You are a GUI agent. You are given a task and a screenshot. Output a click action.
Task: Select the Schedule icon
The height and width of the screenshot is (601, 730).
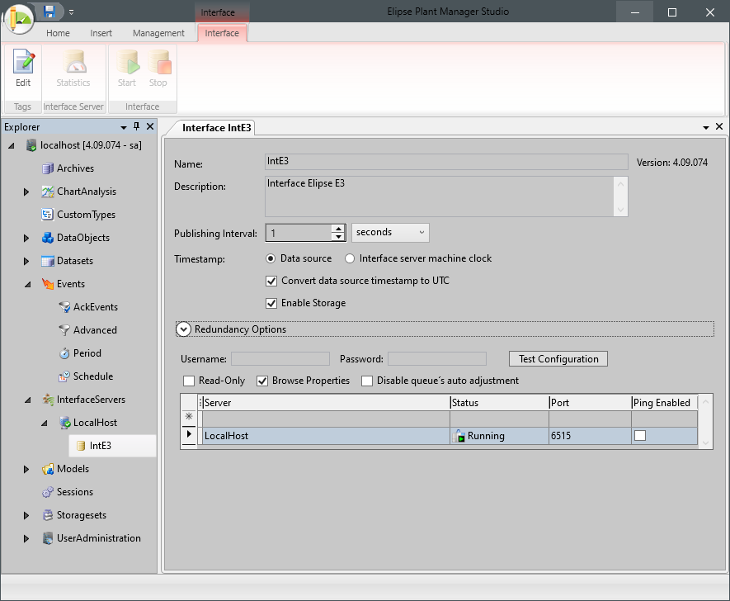[x=64, y=376]
